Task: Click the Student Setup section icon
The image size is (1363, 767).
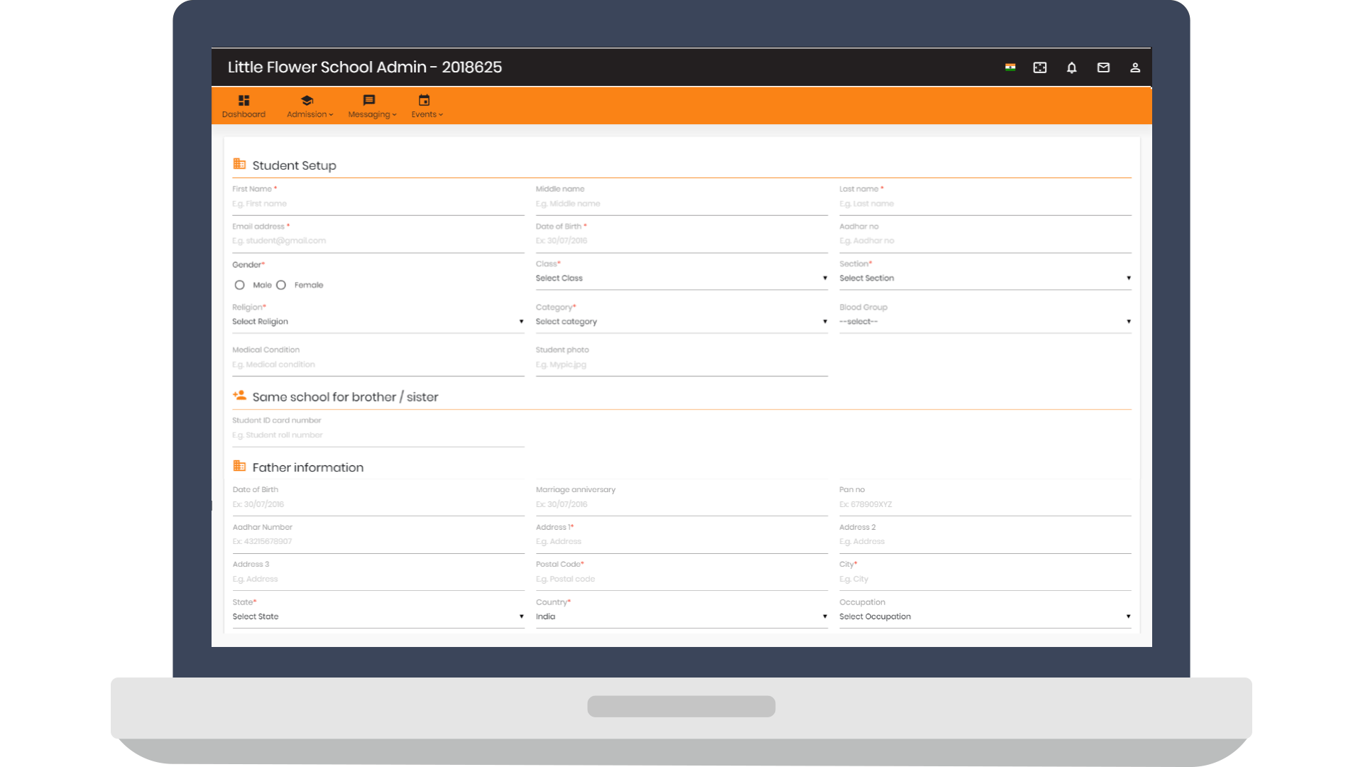Action: coord(239,164)
